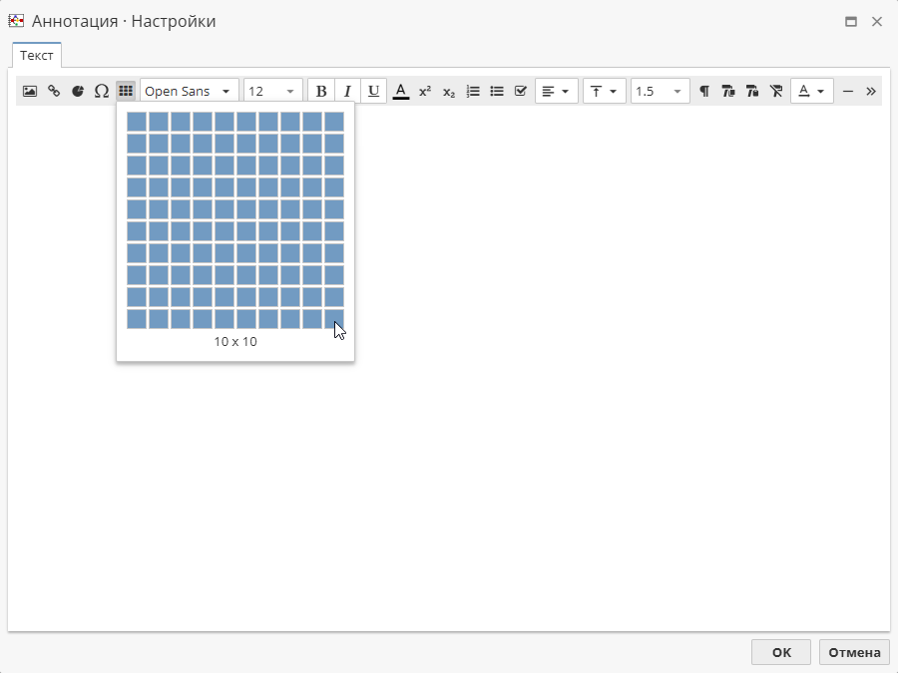Insert an image using the toolbar icon

click(29, 91)
